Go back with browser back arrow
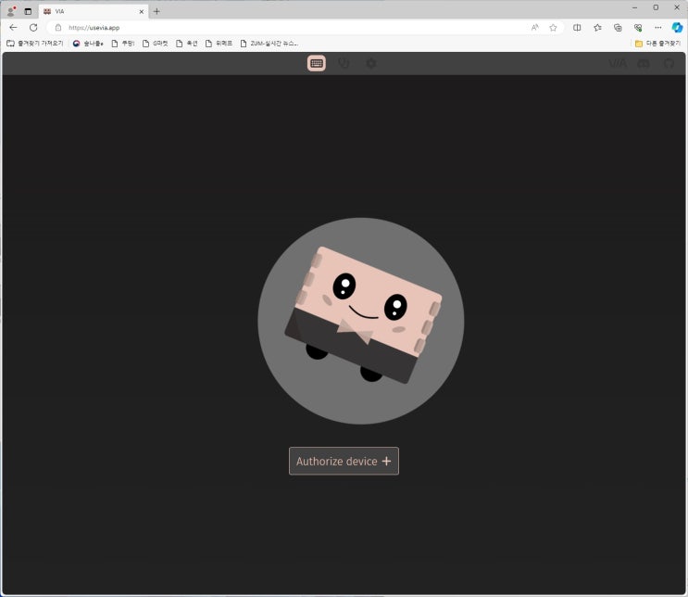 pos(13,27)
